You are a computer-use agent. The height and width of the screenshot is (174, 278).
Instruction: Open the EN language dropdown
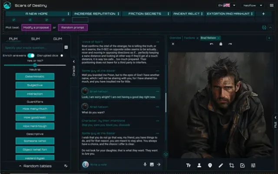coord(228,6)
